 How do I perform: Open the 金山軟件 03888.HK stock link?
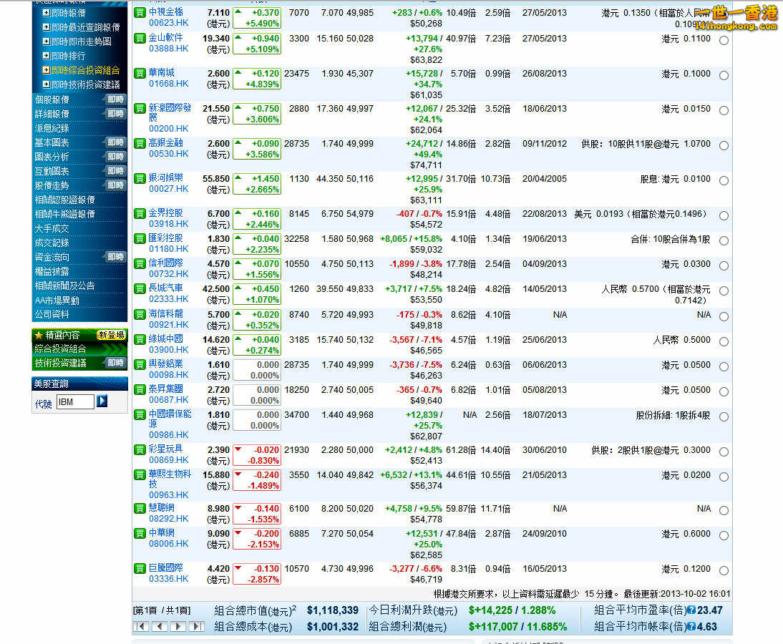tap(168, 43)
